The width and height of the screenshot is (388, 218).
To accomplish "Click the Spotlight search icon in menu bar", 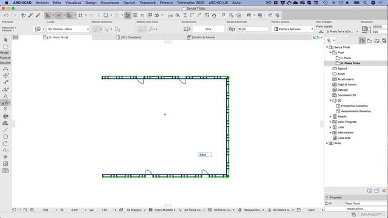I will pyautogui.click(x=365, y=2).
